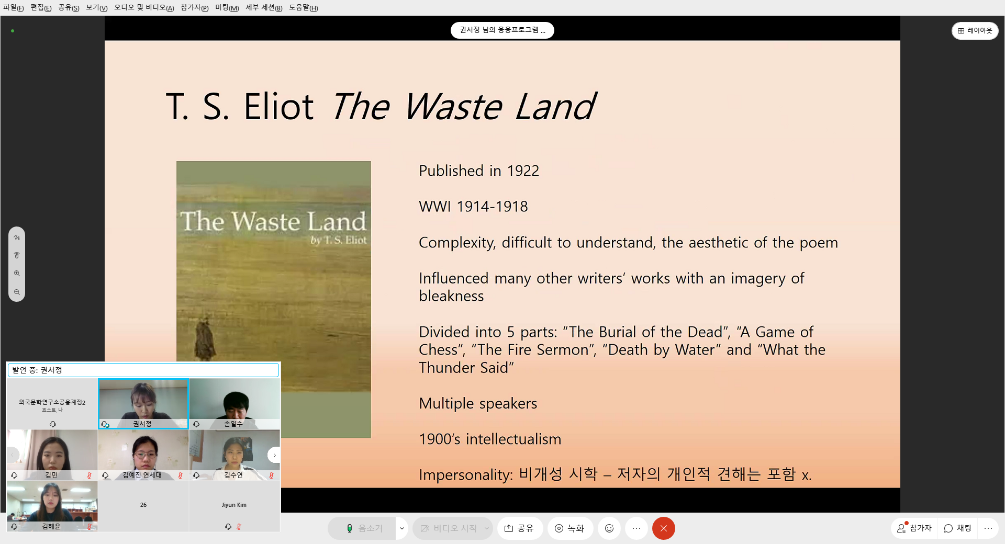Open the 참가자 menu in menu bar
The width and height of the screenshot is (1005, 544).
(194, 8)
